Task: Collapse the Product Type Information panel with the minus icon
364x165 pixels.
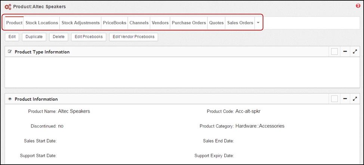Action: [x=345, y=52]
